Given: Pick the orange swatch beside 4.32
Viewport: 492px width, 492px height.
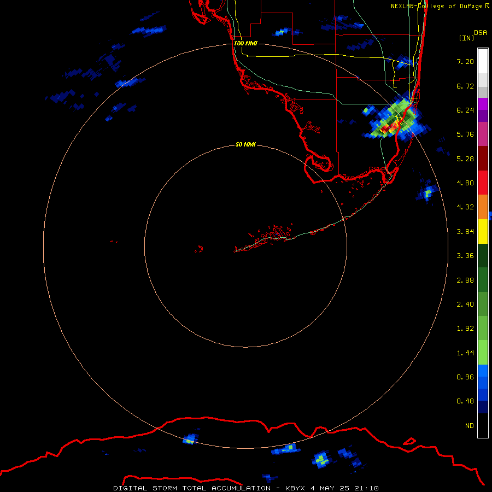Looking at the screenshot, I should pos(483,207).
